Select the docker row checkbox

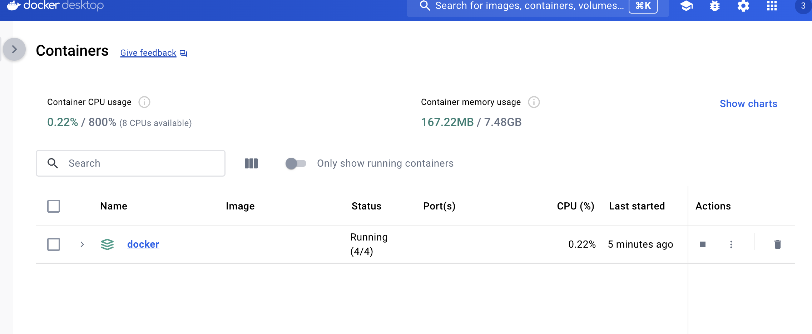coord(54,244)
